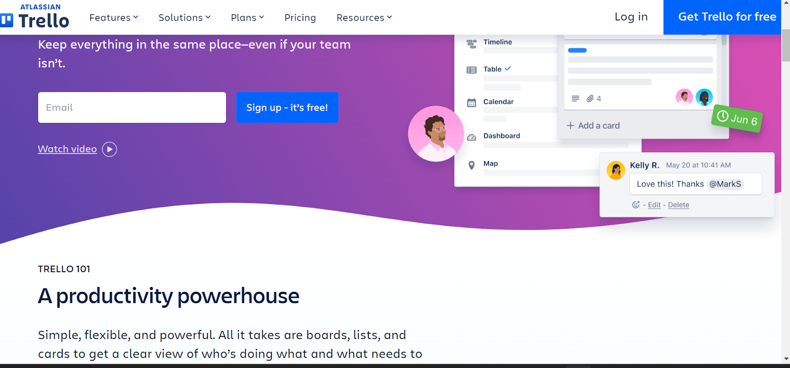790x368 pixels.
Task: Click the May 20 at 10:41 AM timestamp
Action: [x=698, y=165]
